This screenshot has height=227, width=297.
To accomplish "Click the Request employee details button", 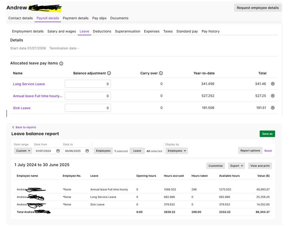I will coord(258,8).
